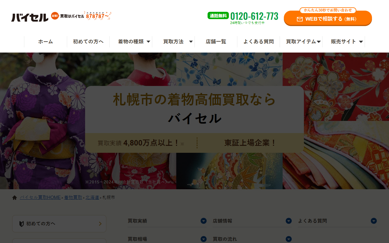Expand the 買取方法 dropdown menu

[x=173, y=42]
